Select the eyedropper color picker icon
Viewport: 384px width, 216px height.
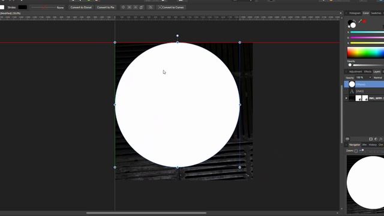click(x=360, y=22)
